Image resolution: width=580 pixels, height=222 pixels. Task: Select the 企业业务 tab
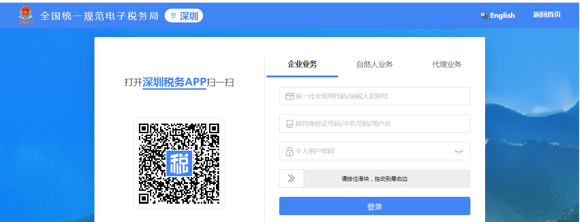(x=302, y=65)
